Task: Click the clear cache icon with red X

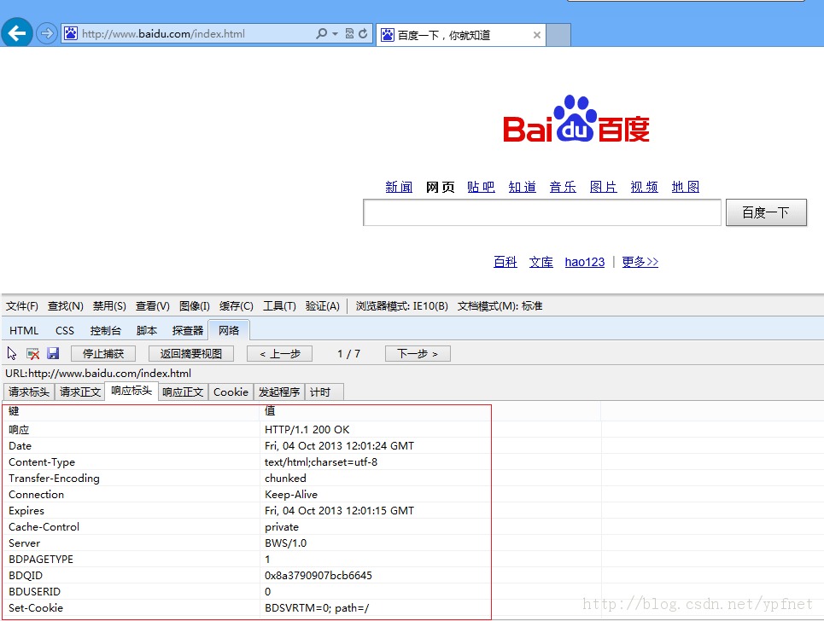Action: pos(32,354)
